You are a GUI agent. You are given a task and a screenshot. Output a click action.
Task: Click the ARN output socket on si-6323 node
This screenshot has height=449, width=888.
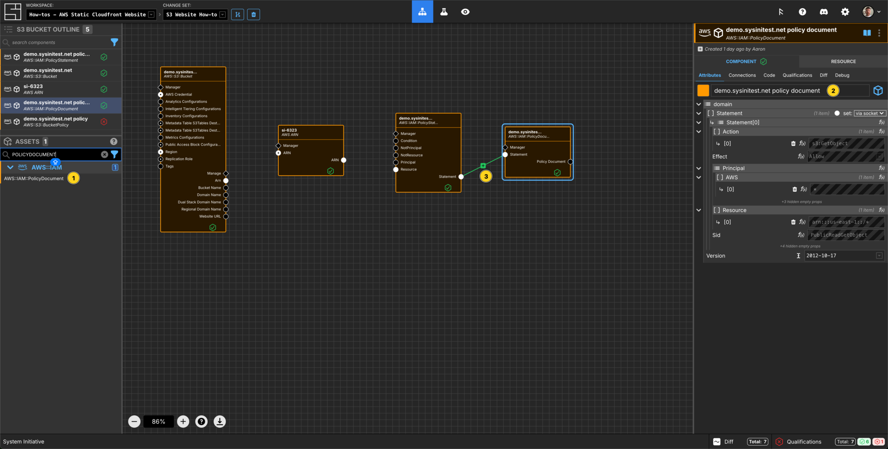click(x=343, y=160)
